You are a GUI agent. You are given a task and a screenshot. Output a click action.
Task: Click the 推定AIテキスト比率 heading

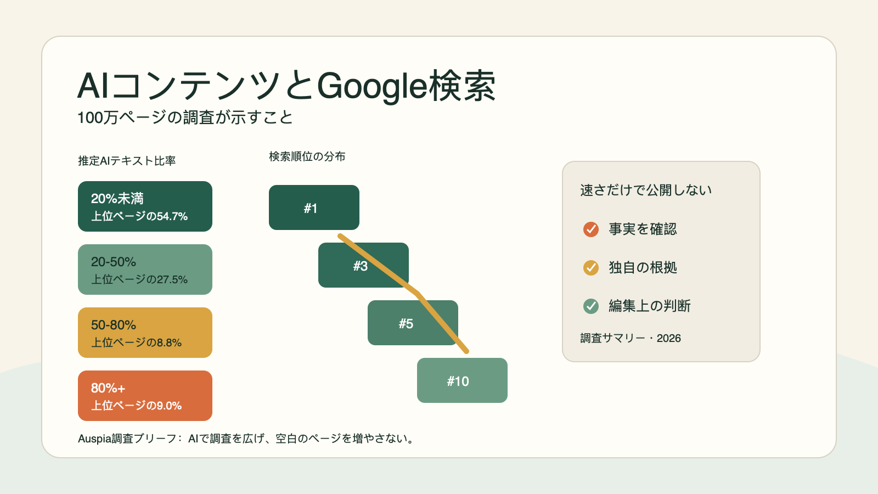(x=127, y=161)
